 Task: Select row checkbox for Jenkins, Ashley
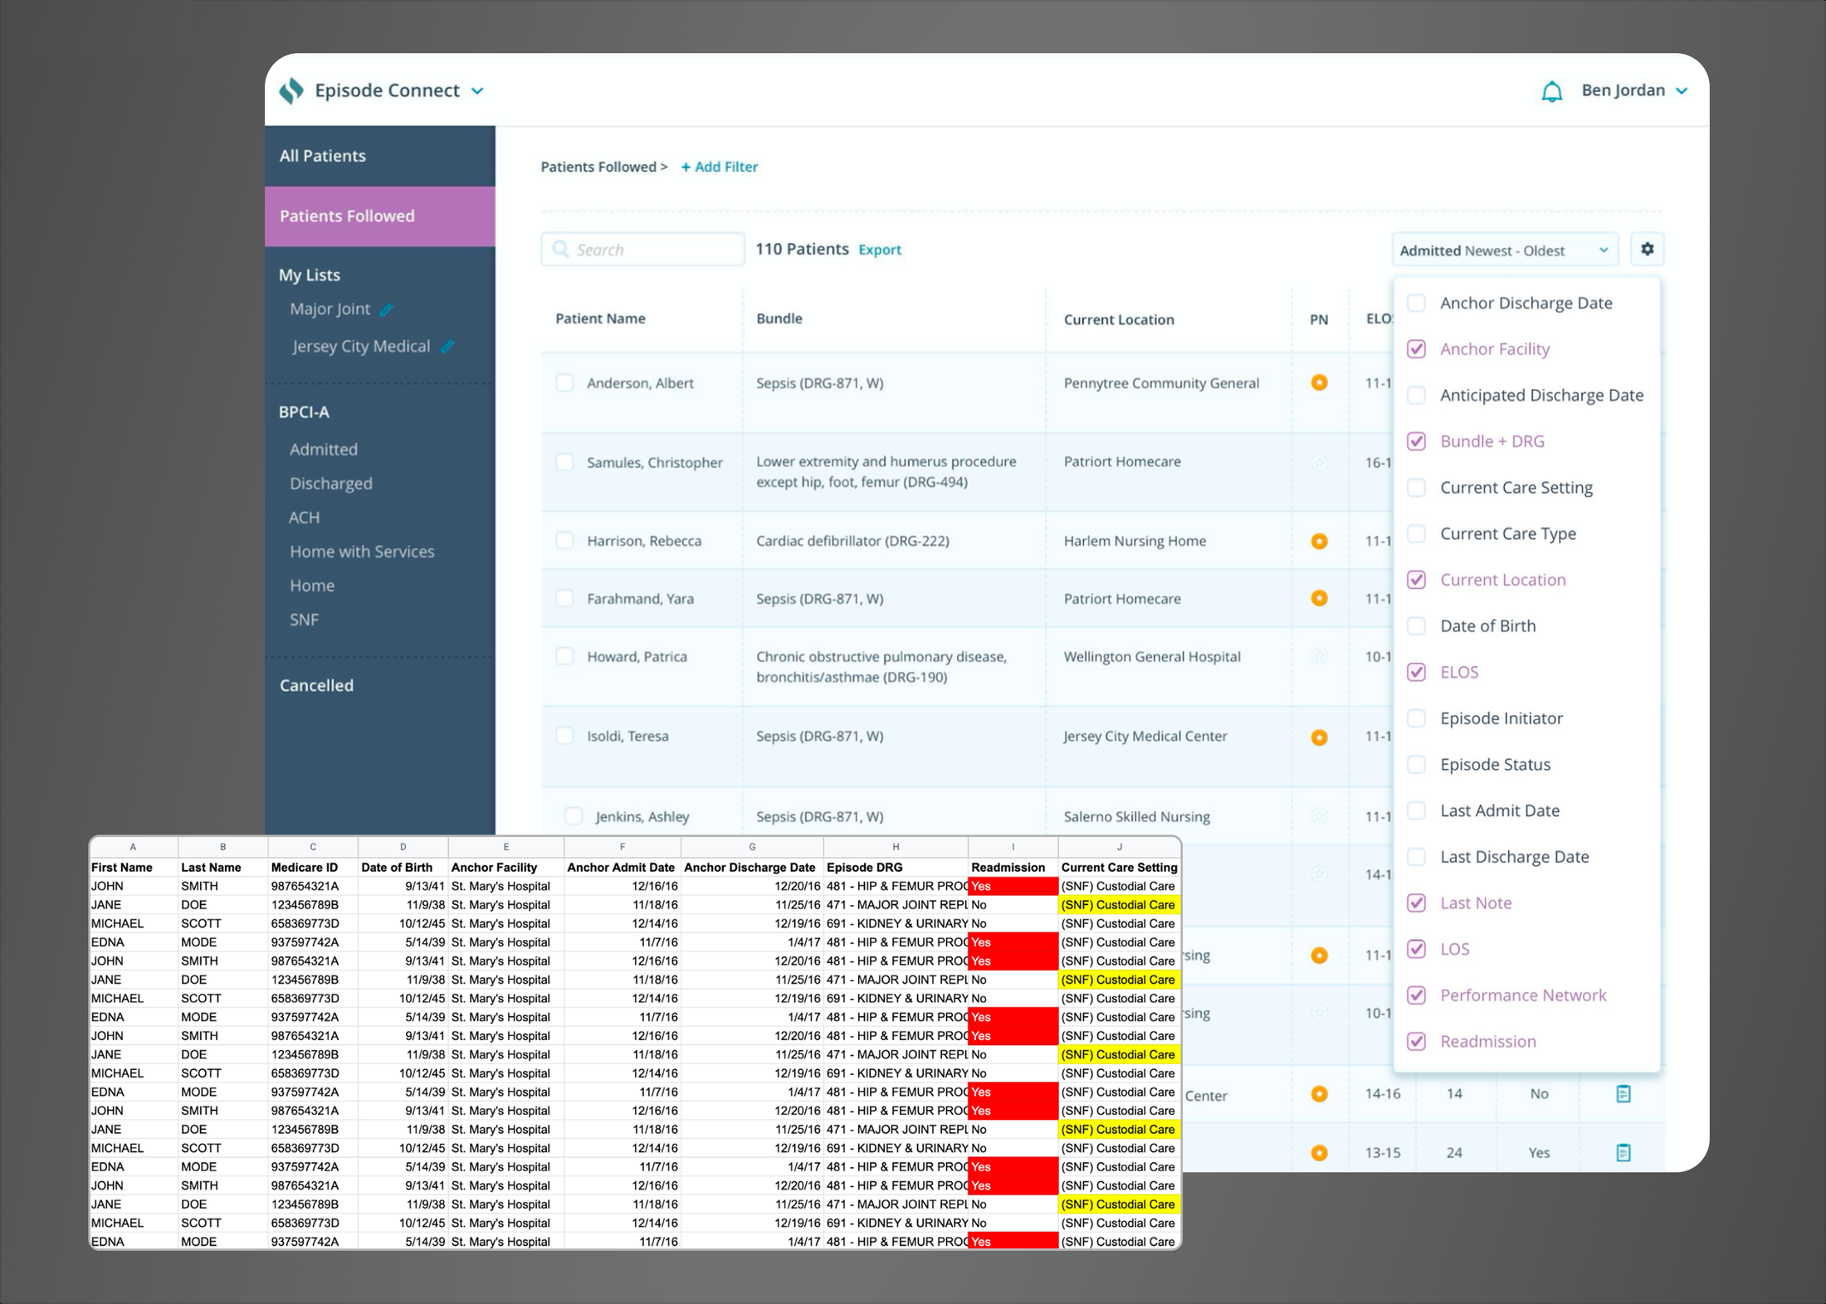(x=574, y=816)
